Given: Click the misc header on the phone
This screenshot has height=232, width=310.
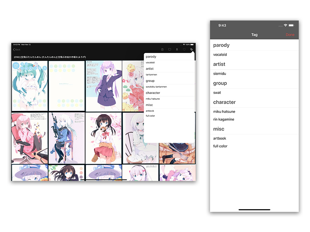Looking at the screenshot, I should (x=219, y=129).
